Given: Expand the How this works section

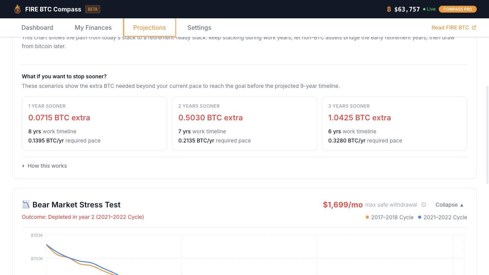Looking at the screenshot, I should tap(44, 166).
